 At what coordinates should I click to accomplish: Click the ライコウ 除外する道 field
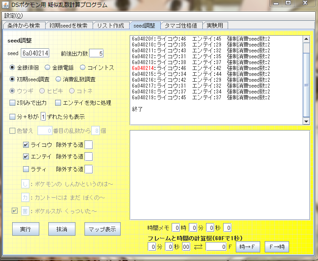coord(89,145)
